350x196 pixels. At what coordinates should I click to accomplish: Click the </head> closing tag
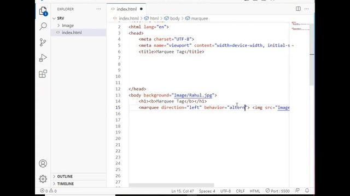pos(137,89)
